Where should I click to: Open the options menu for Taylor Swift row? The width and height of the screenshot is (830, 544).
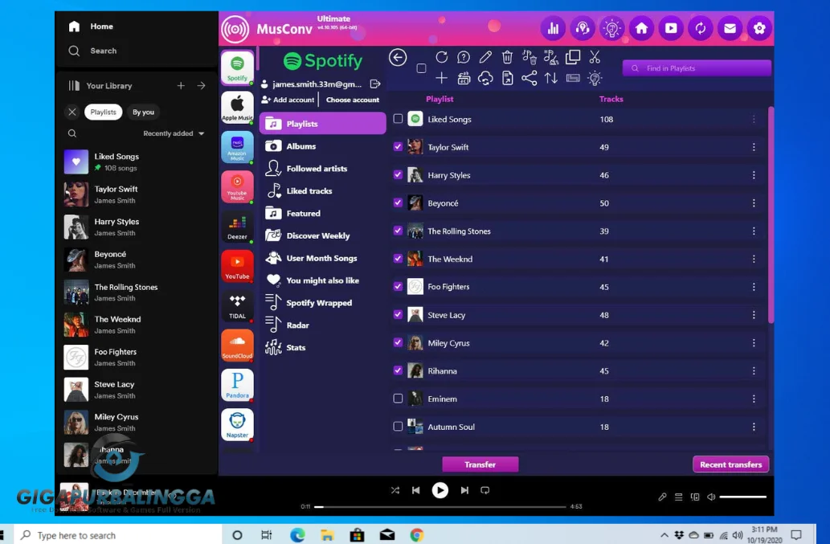tap(754, 147)
